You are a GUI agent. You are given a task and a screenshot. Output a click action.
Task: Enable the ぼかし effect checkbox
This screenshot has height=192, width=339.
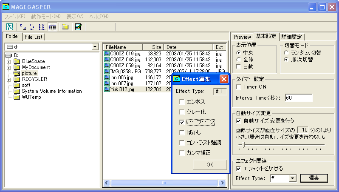(182, 132)
